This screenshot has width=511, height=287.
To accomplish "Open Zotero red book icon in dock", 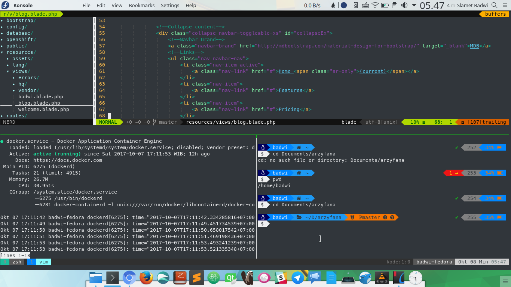I will (x=180, y=278).
